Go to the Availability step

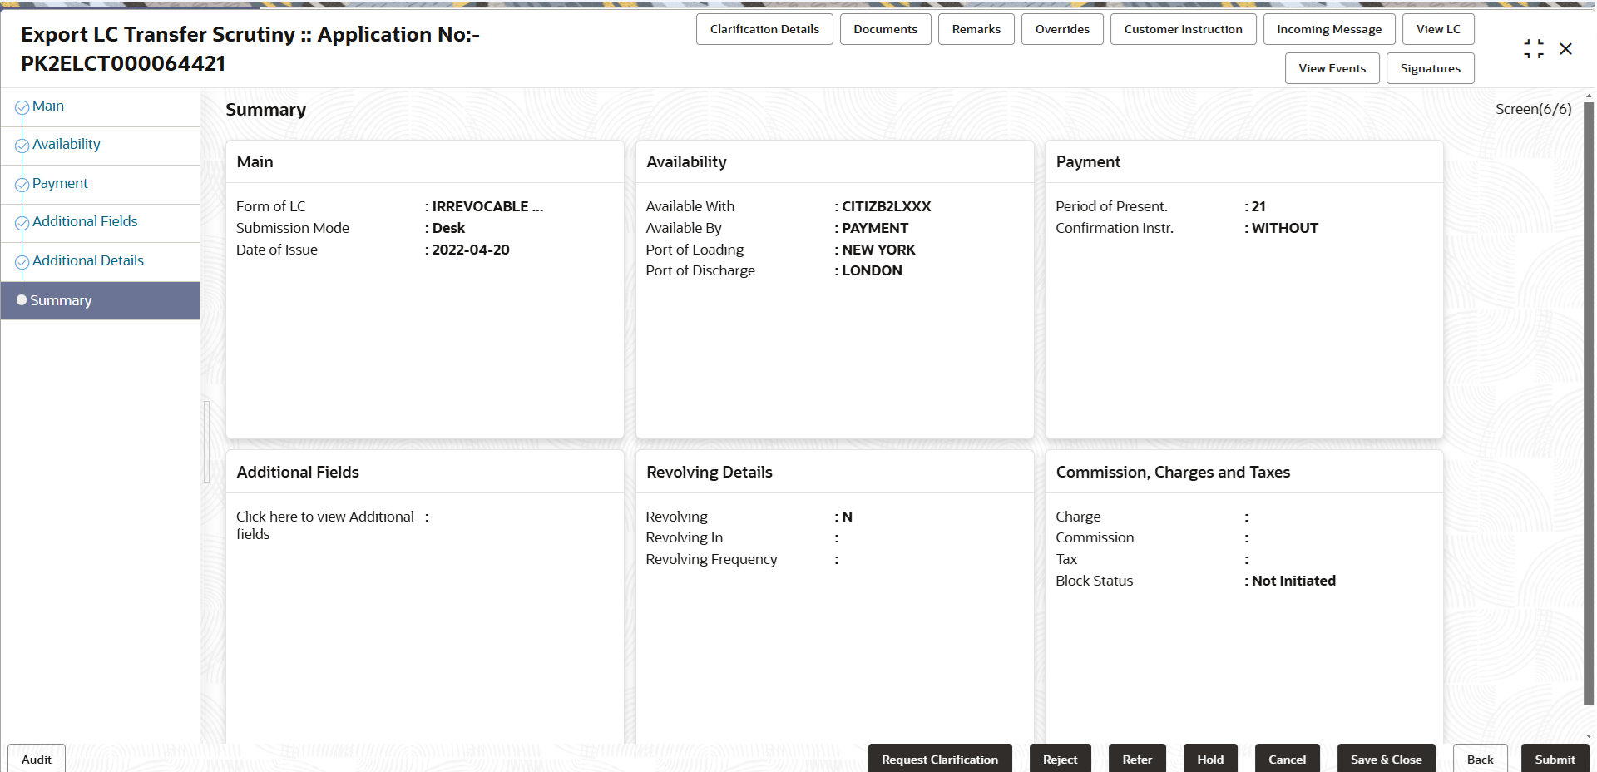coord(67,145)
